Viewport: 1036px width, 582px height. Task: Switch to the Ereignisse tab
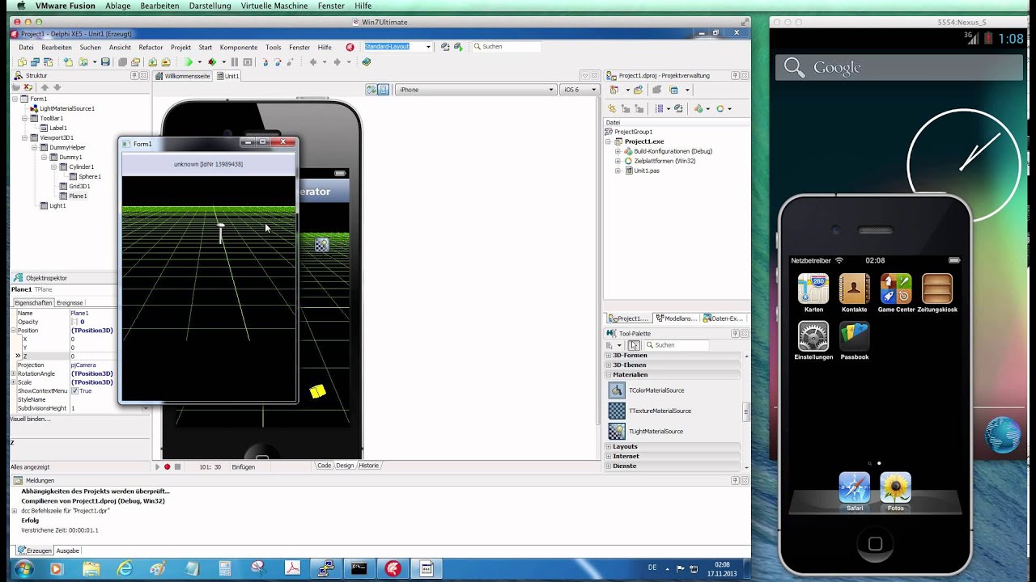pyautogui.click(x=70, y=303)
